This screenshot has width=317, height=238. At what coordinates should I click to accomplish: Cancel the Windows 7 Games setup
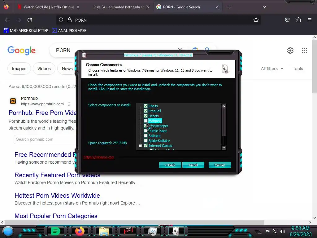[x=220, y=165]
